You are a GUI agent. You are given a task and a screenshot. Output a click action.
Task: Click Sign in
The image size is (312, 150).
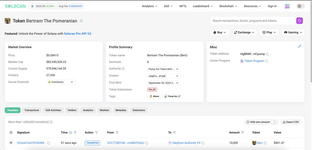click(x=272, y=6)
